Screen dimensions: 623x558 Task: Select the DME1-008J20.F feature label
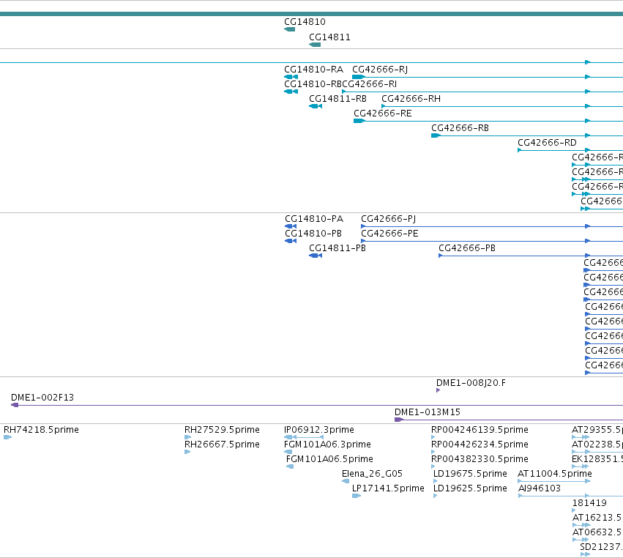(471, 383)
